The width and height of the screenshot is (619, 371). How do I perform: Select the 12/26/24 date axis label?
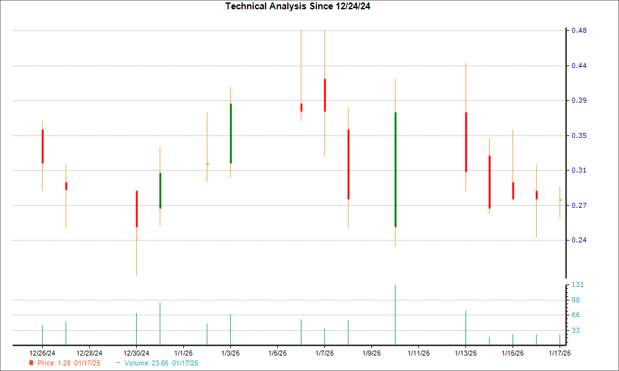pos(42,353)
